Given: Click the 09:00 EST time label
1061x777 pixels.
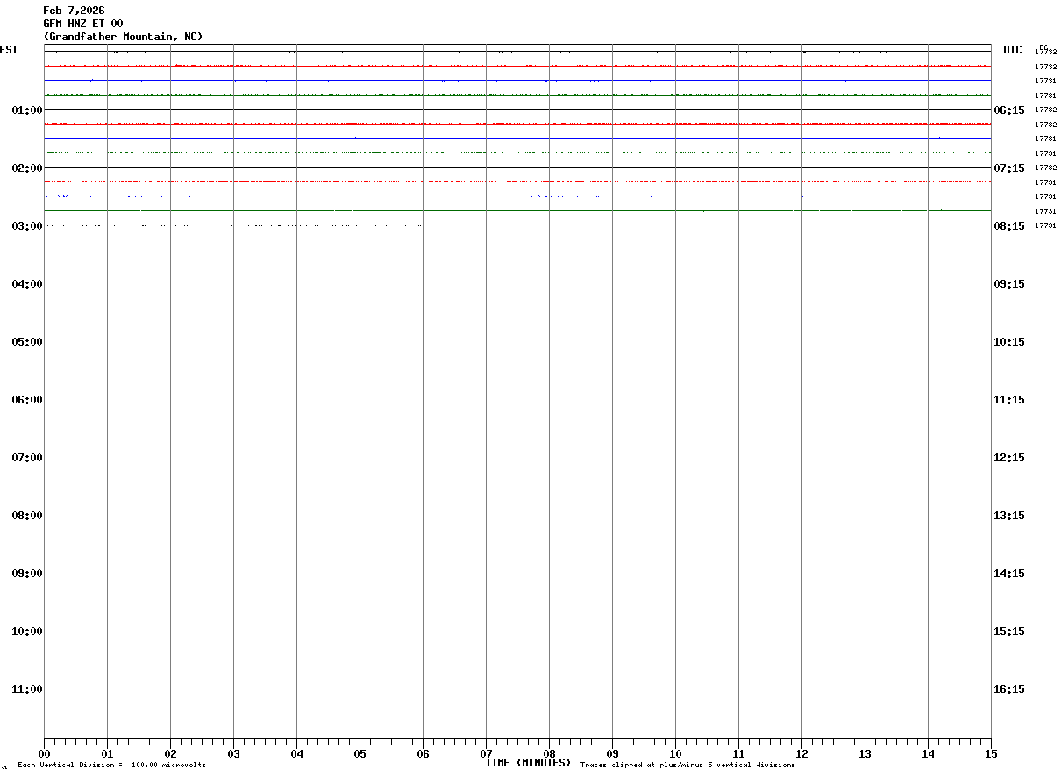Looking at the screenshot, I should [x=27, y=573].
